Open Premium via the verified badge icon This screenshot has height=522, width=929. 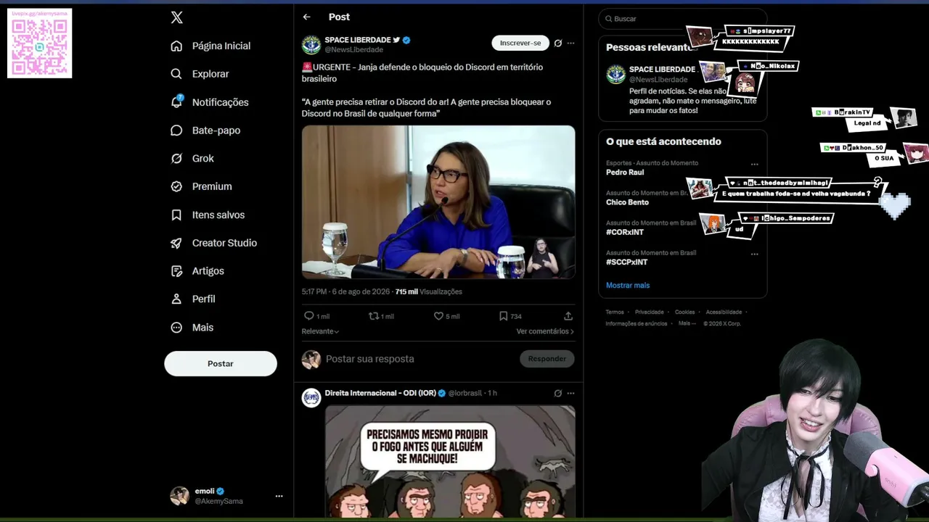(x=176, y=186)
